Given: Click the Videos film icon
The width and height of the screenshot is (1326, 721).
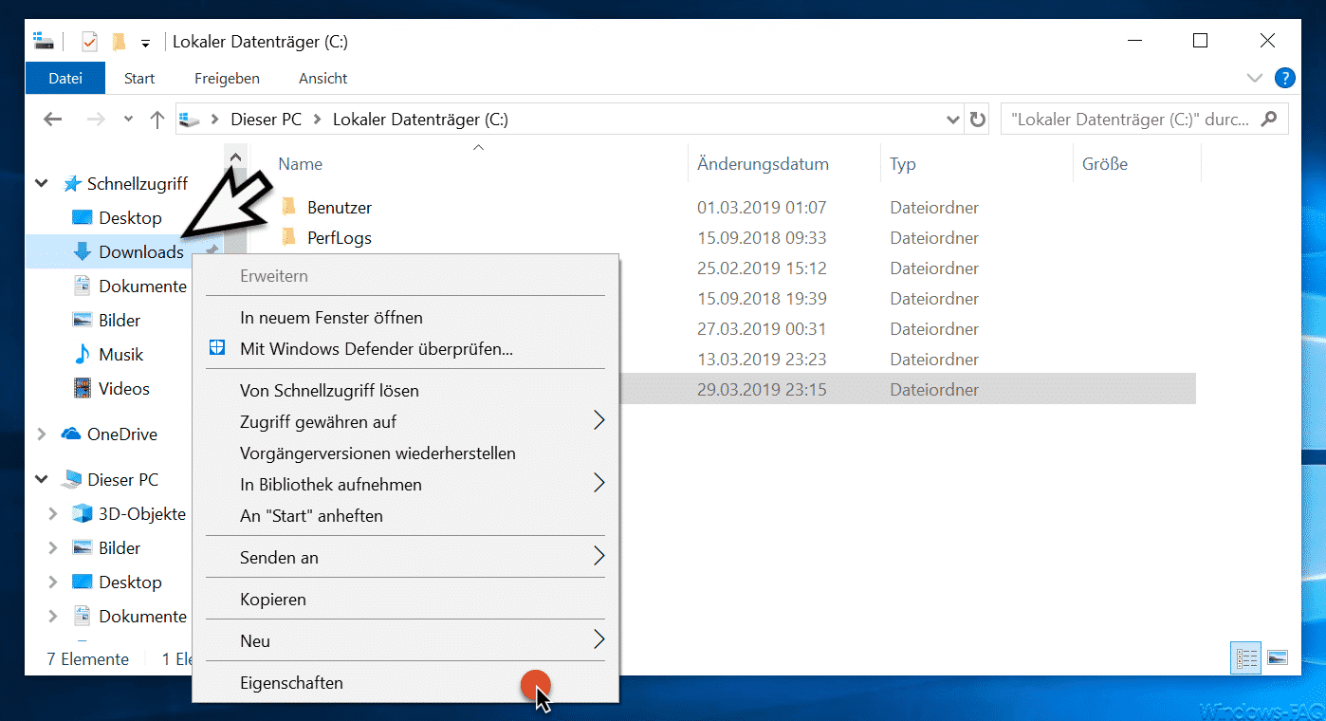Looking at the screenshot, I should (83, 388).
